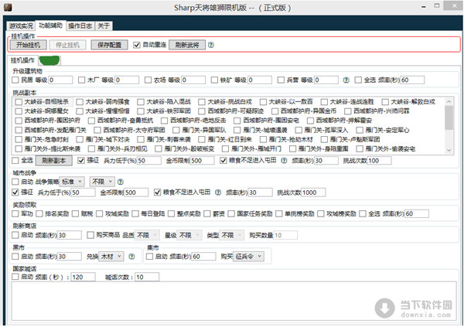The image size is (464, 327).
Task: Open the help icon after 兵营 等级 field
Action: [x=346, y=80]
